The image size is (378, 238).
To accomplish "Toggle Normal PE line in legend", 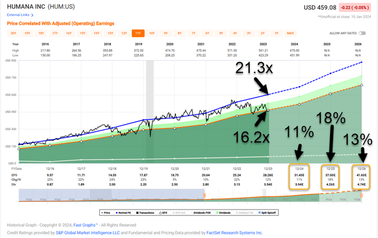I will click(123, 213).
